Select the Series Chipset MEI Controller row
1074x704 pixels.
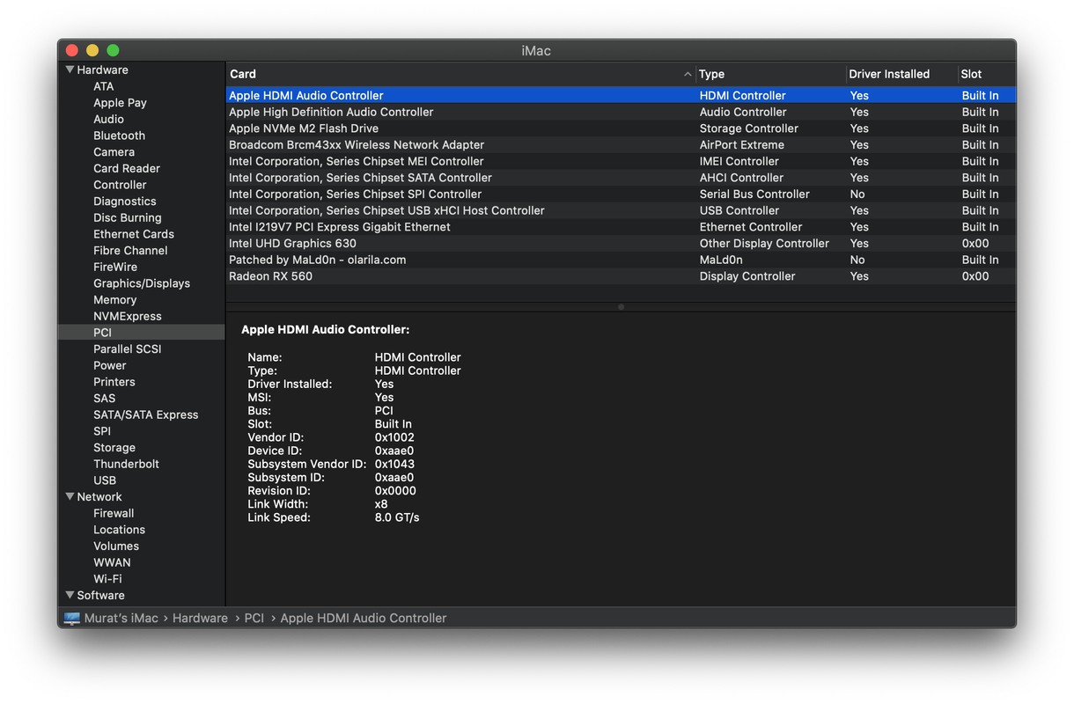[621, 161]
